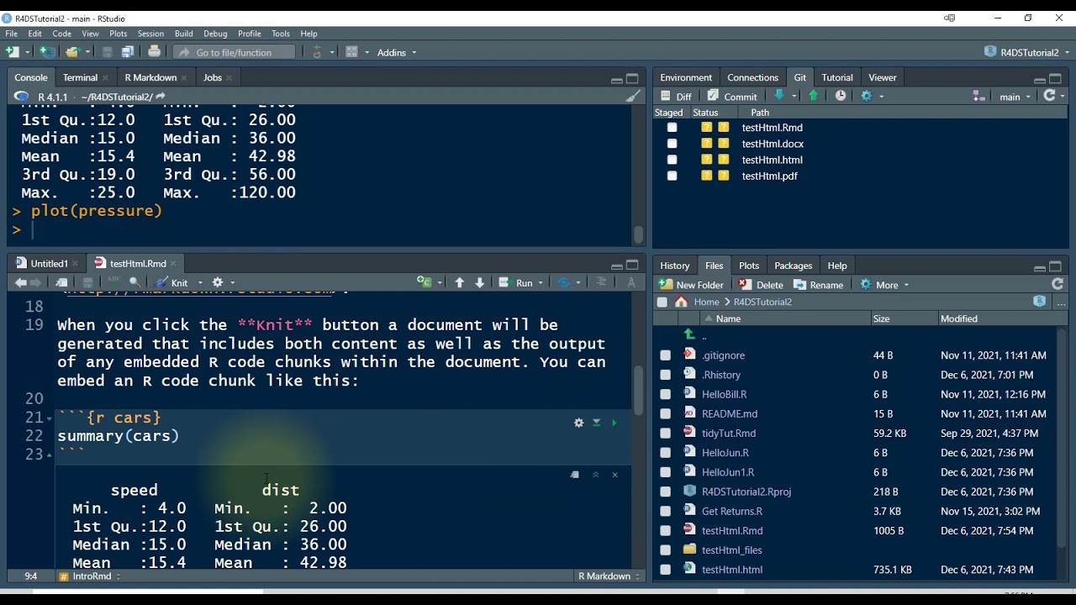Open Git history clock icon
This screenshot has height=605, width=1076.
click(841, 96)
